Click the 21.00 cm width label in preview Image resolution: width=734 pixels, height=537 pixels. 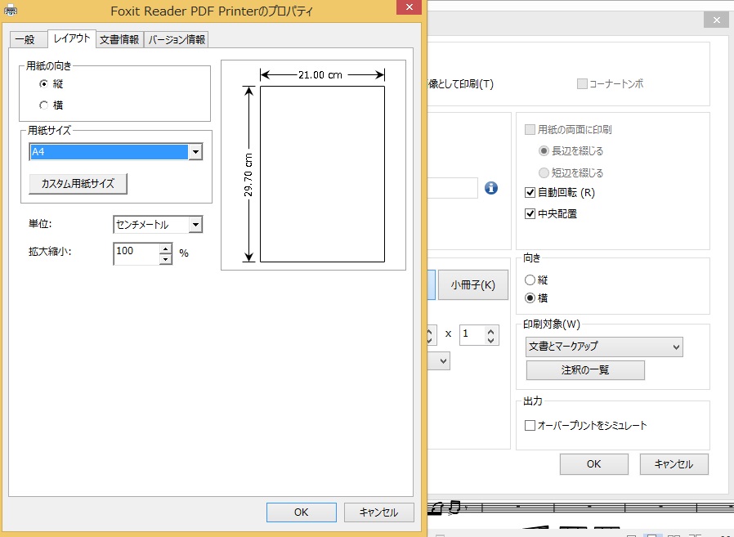point(320,75)
